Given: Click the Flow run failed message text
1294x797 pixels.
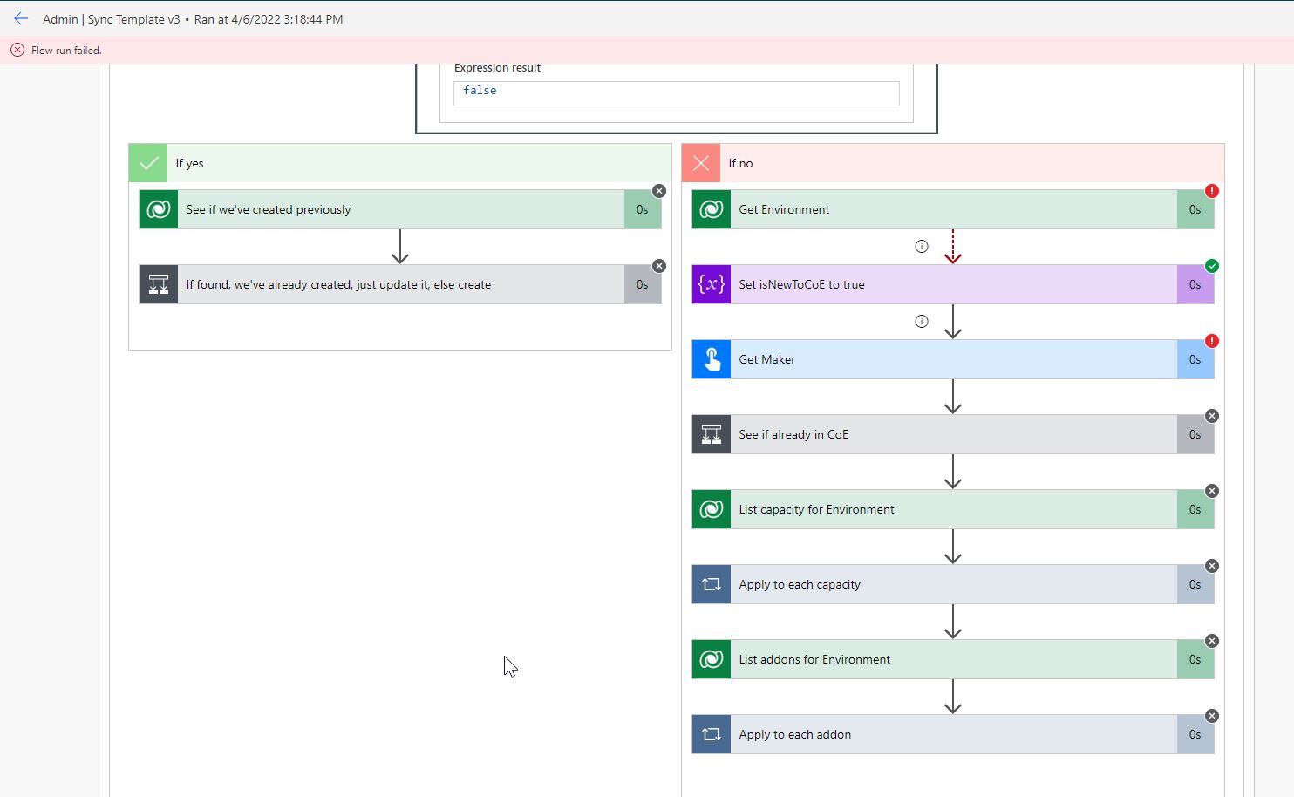Looking at the screenshot, I should click(66, 51).
